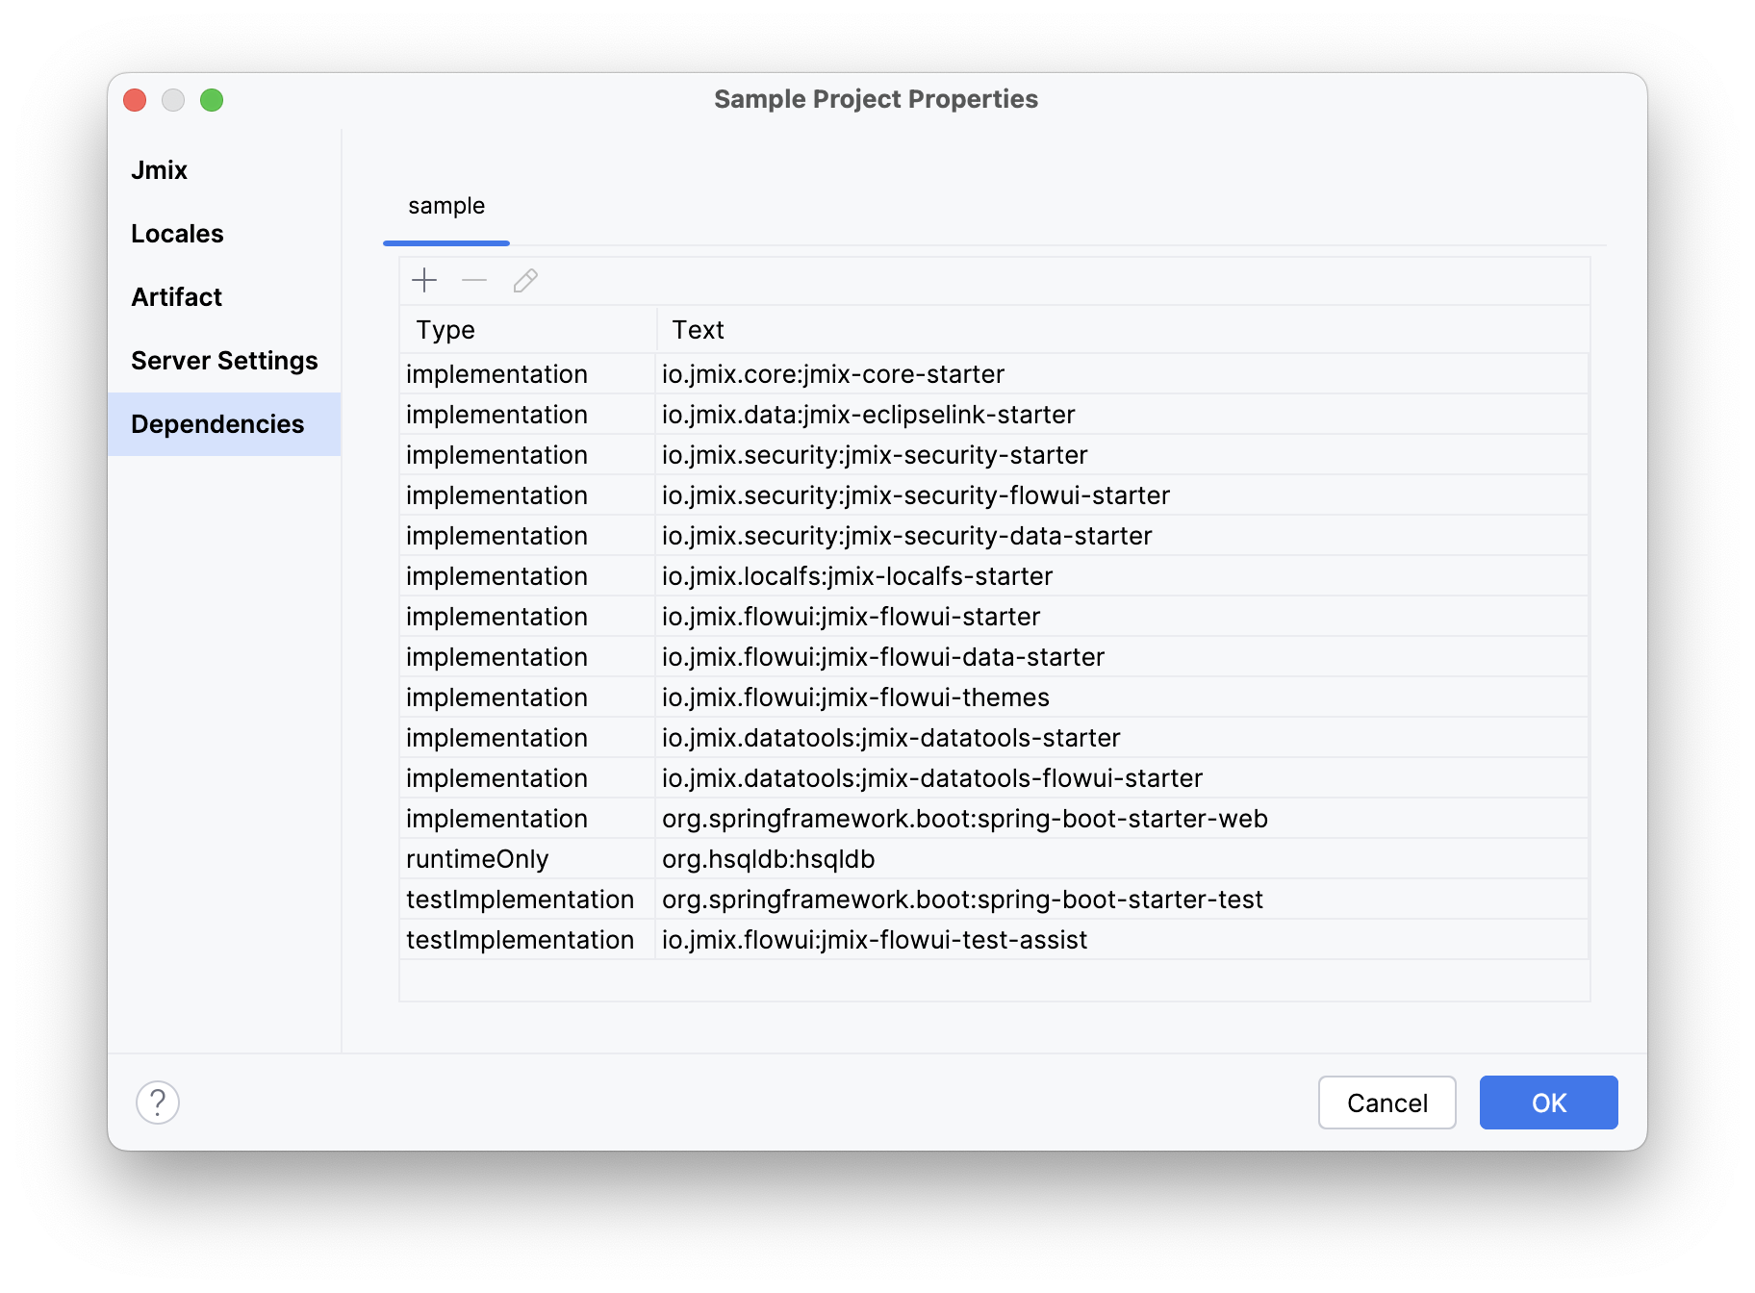The height and width of the screenshot is (1293, 1755).
Task: Click the Text column header
Action: coord(699,329)
